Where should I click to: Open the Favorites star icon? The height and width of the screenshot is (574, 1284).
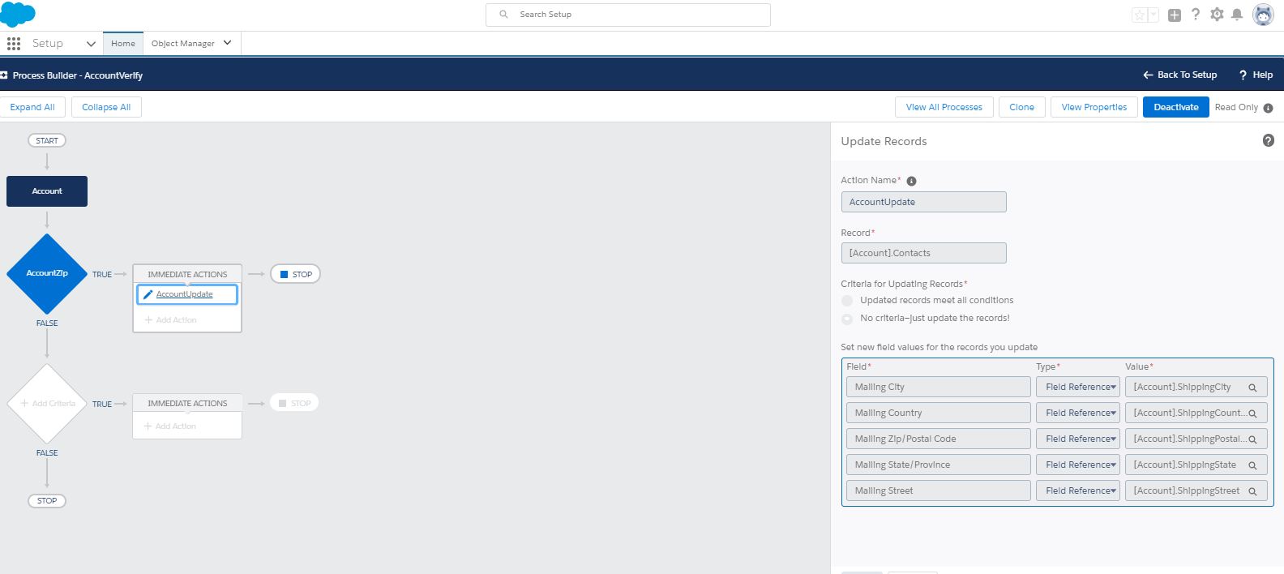[1140, 15]
